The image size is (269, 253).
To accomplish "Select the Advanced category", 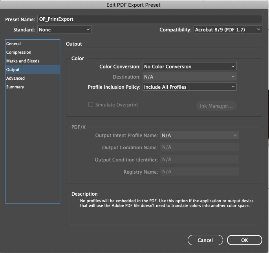I will (x=33, y=78).
